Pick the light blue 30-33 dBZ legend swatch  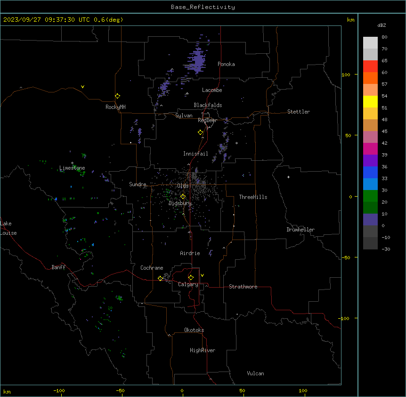click(370, 184)
